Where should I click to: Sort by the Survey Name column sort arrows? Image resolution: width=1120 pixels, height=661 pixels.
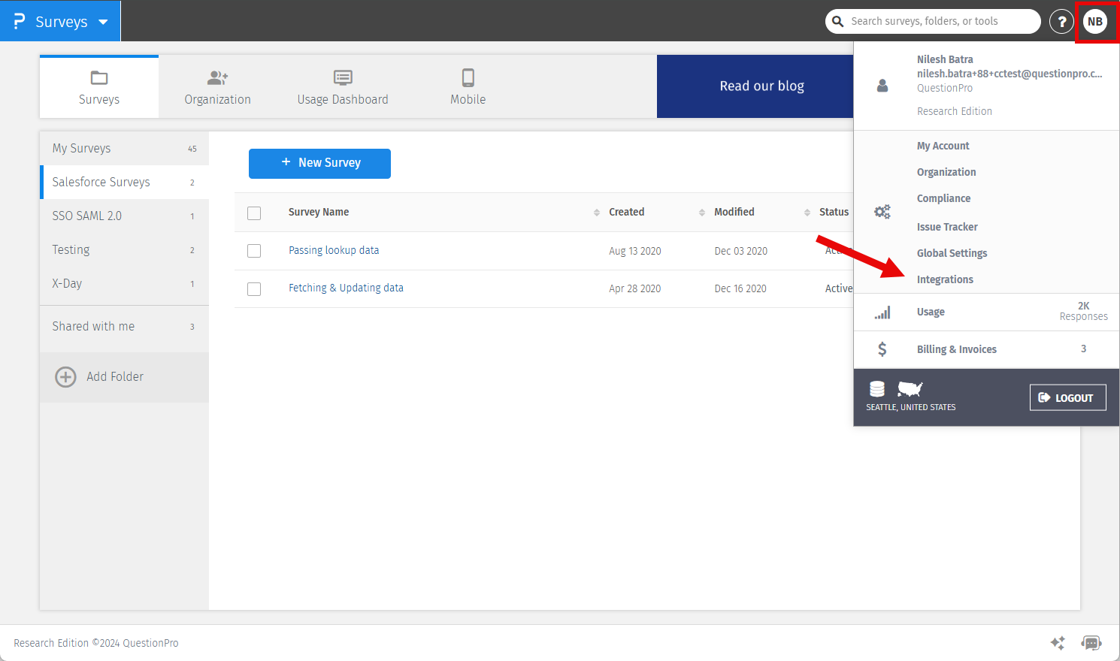[597, 213]
